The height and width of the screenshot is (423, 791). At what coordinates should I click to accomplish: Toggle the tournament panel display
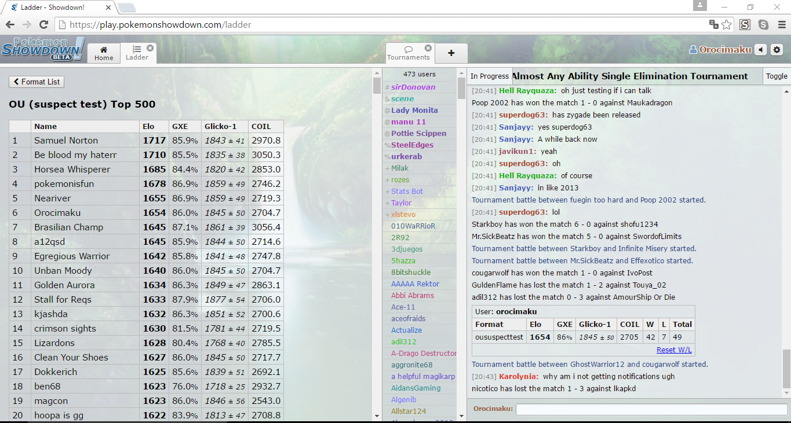776,76
